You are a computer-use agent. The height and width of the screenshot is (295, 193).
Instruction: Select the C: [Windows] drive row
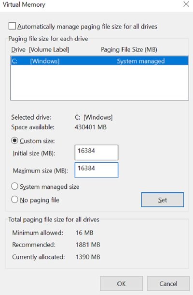(x=99, y=61)
